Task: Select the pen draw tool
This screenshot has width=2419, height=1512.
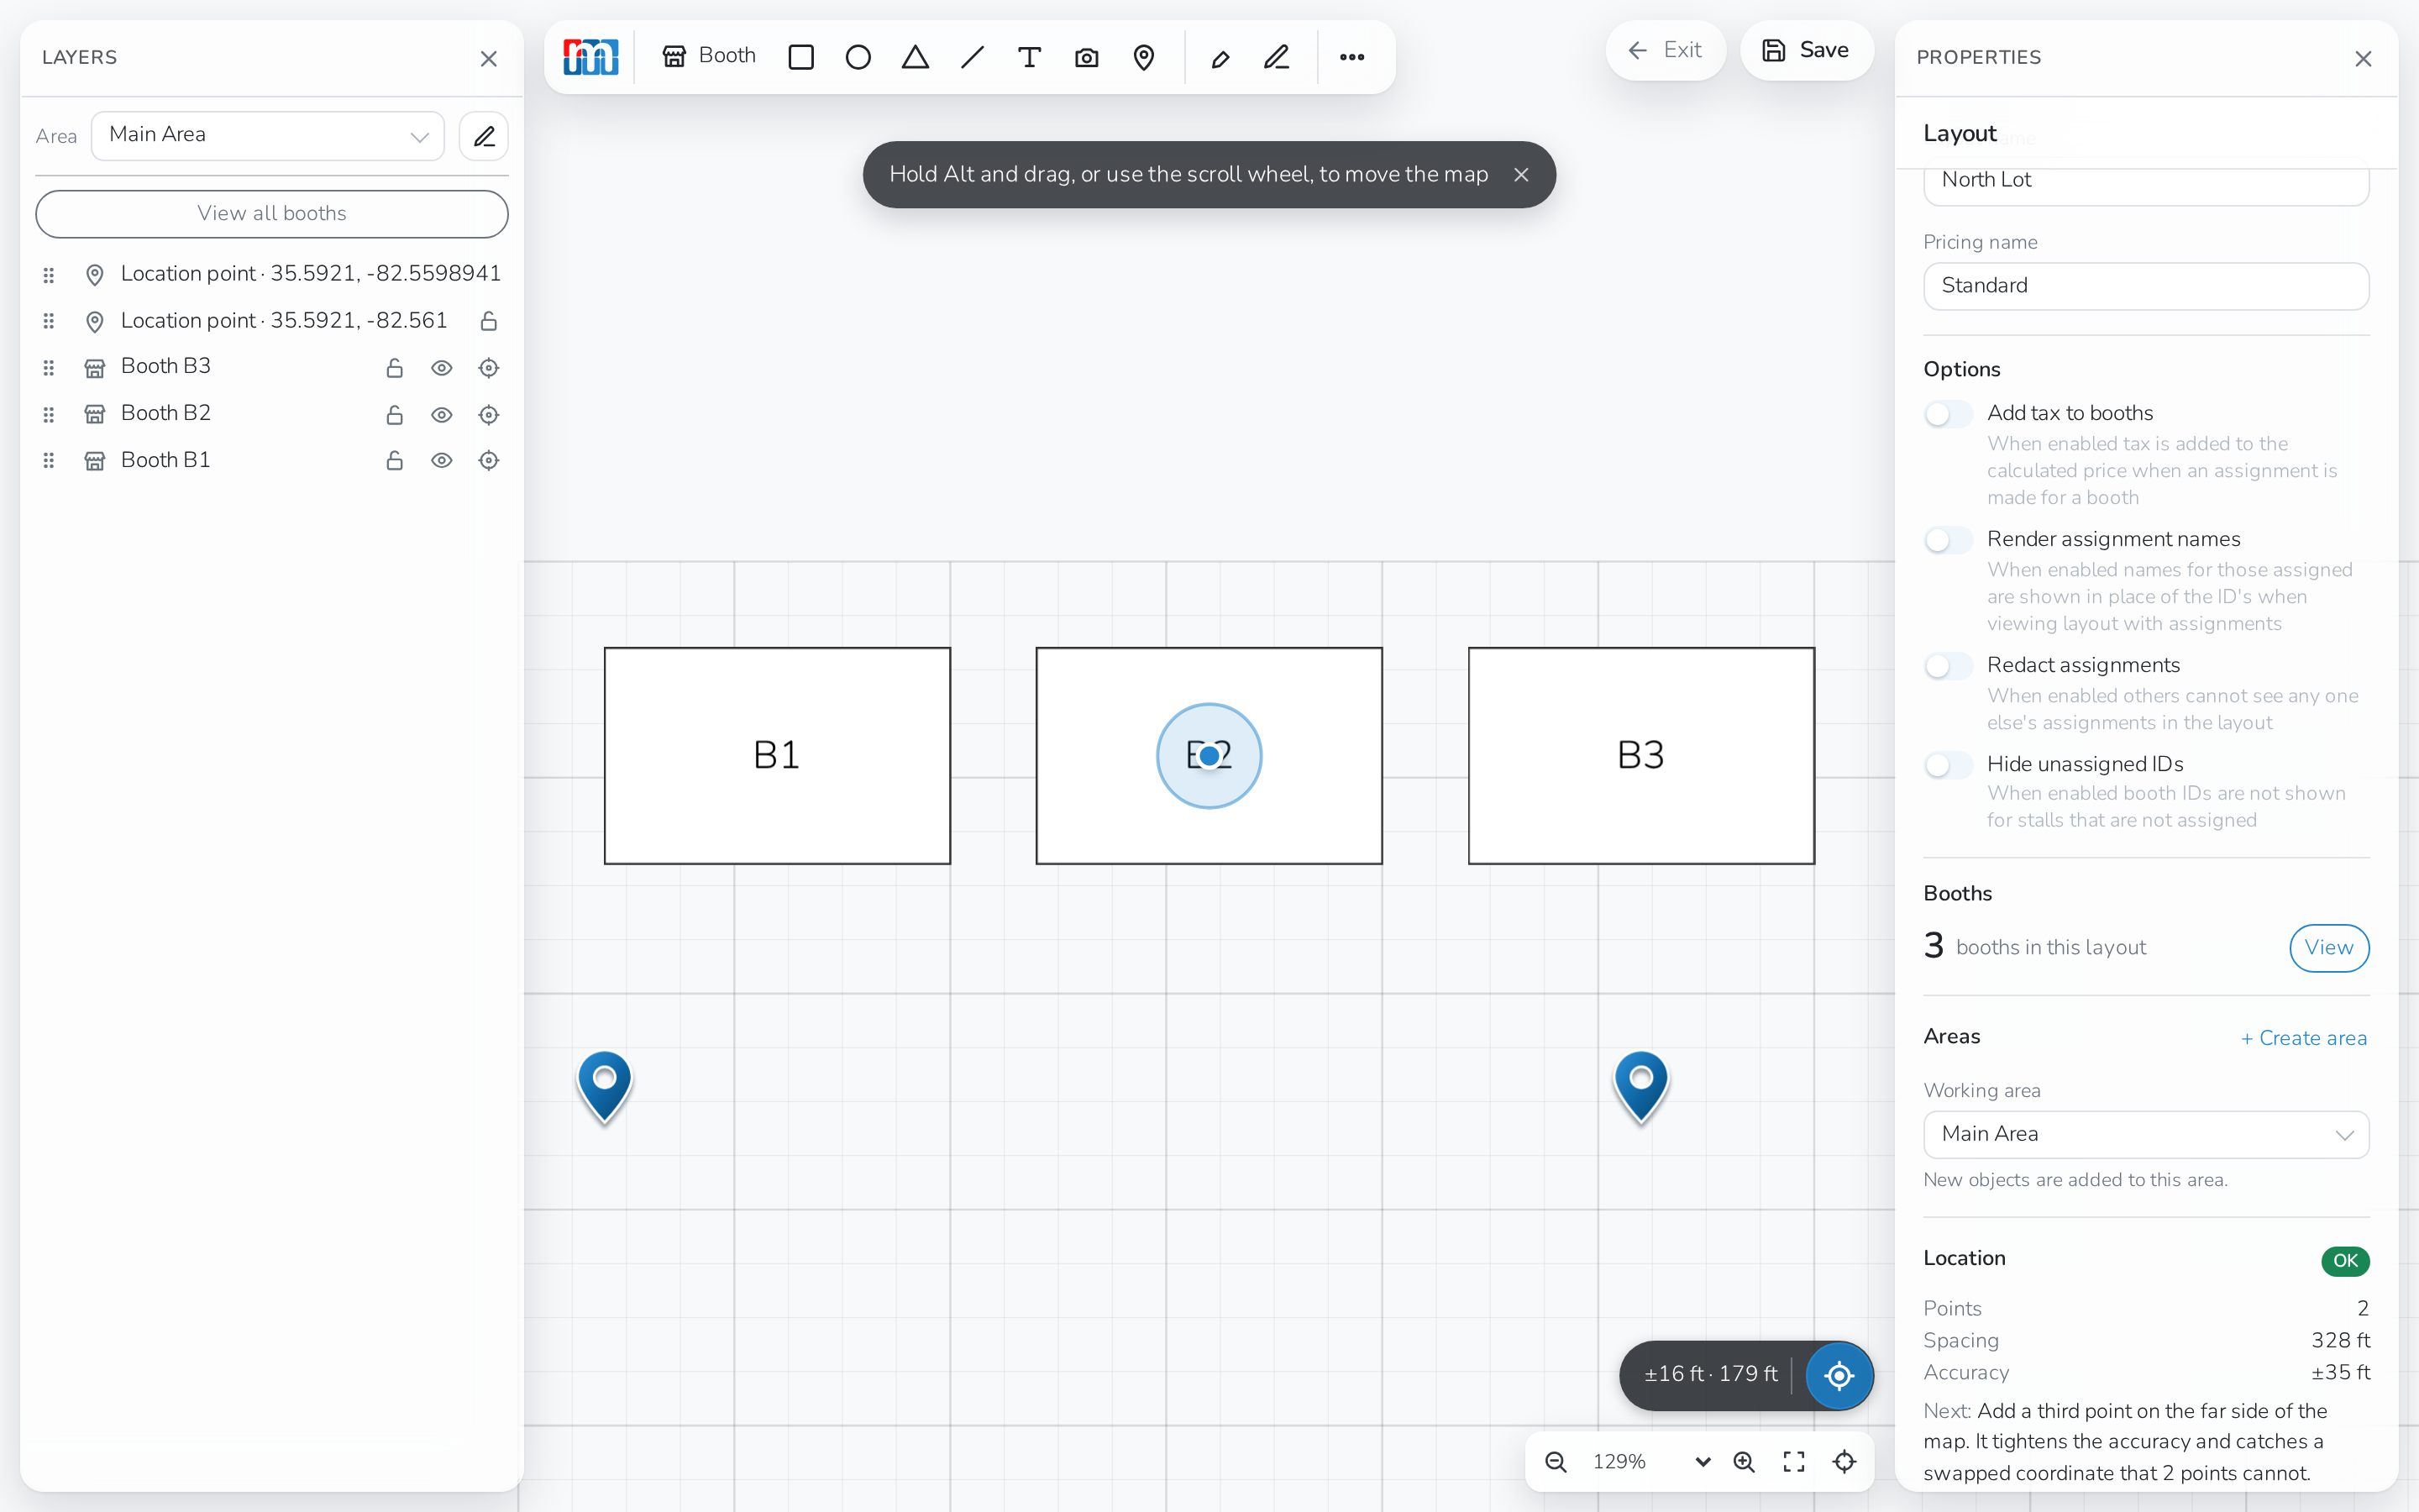Action: (1277, 57)
